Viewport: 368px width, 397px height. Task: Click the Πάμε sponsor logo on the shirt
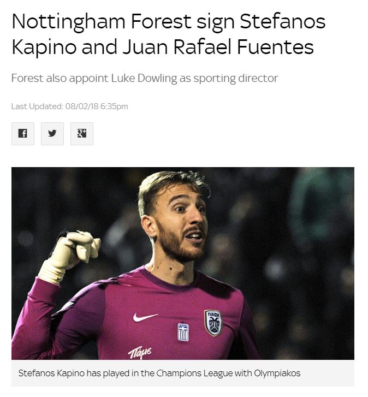(140, 352)
